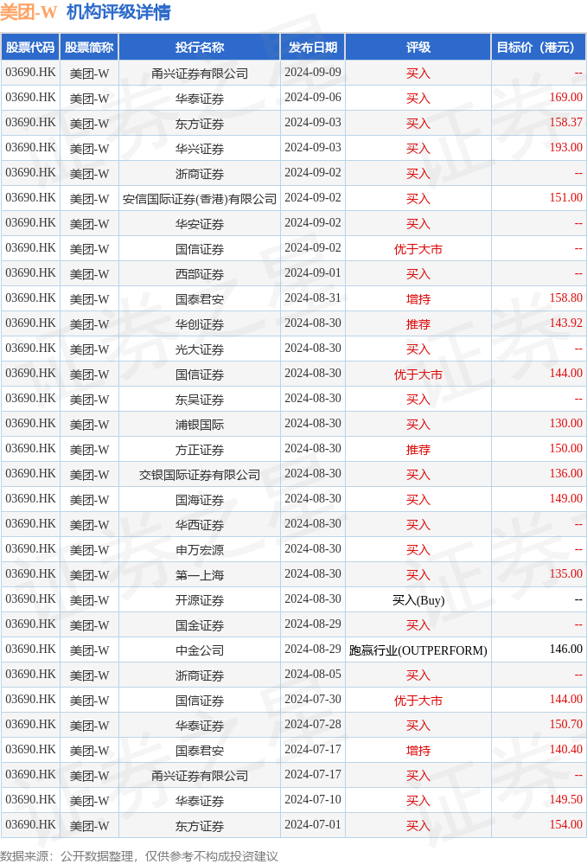Select the 安信国际证券(香港)有限公司 cell
Screen dimensions: 587x864
[x=200, y=199]
